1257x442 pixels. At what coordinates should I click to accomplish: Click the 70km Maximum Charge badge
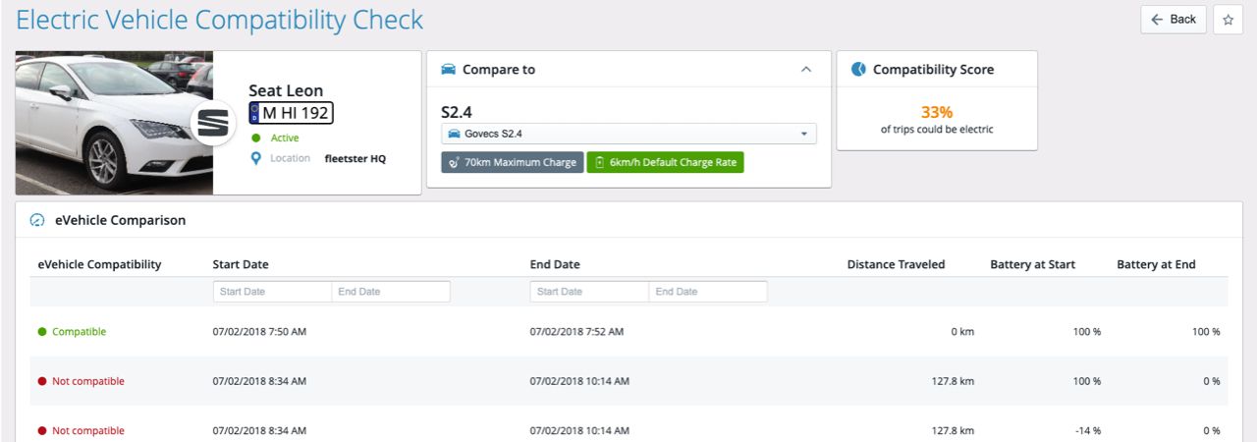click(513, 163)
